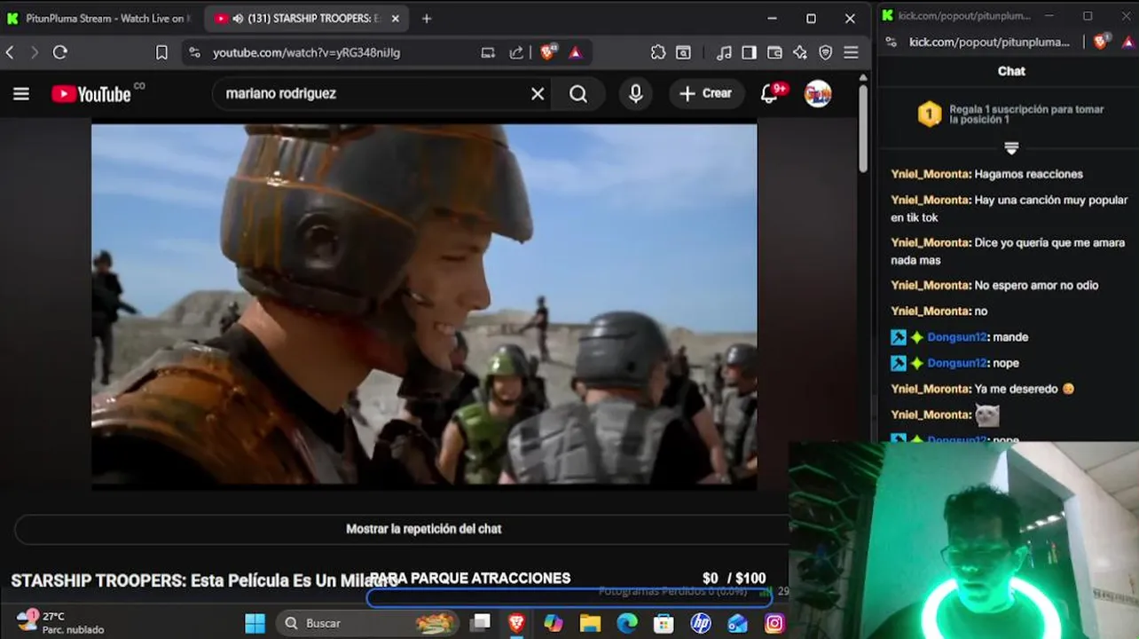Open Windows Start menu
The width and height of the screenshot is (1139, 639).
[x=255, y=623]
